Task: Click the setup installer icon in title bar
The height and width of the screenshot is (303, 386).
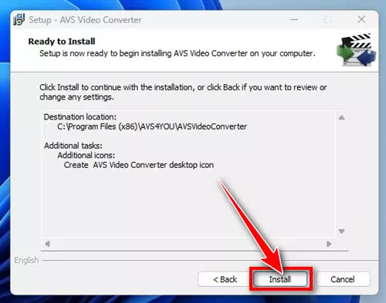Action: (x=19, y=19)
